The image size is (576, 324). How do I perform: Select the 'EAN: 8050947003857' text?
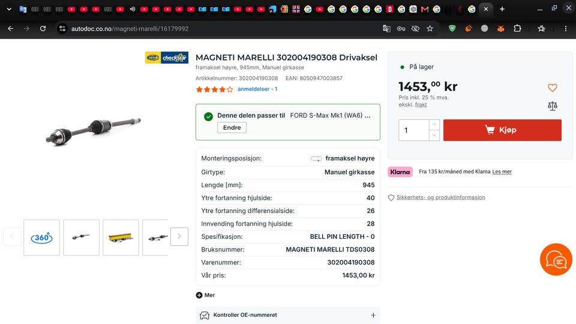pyautogui.click(x=314, y=78)
